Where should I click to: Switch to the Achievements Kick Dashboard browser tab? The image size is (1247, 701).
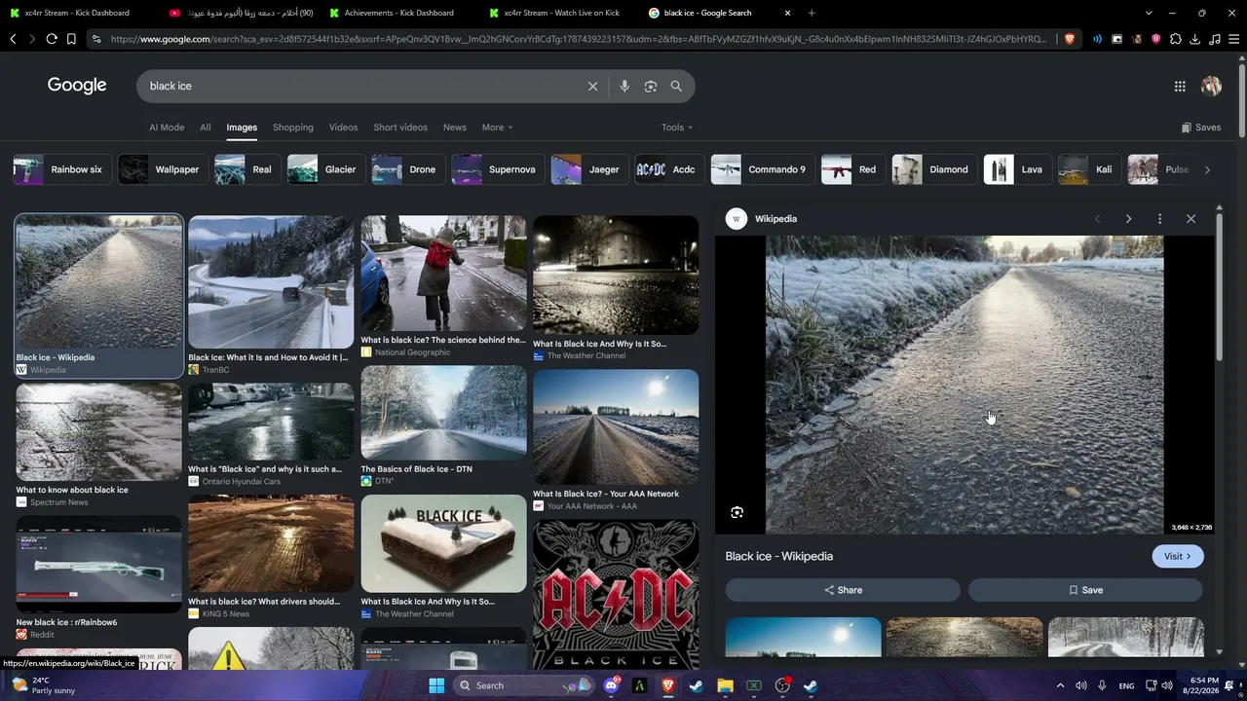397,13
